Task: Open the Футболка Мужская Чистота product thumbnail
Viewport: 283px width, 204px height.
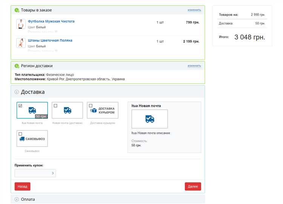Action: (21, 24)
